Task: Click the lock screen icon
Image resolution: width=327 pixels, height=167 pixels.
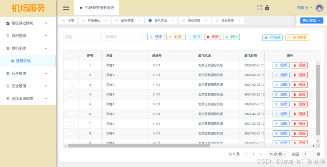Action: 267,8
